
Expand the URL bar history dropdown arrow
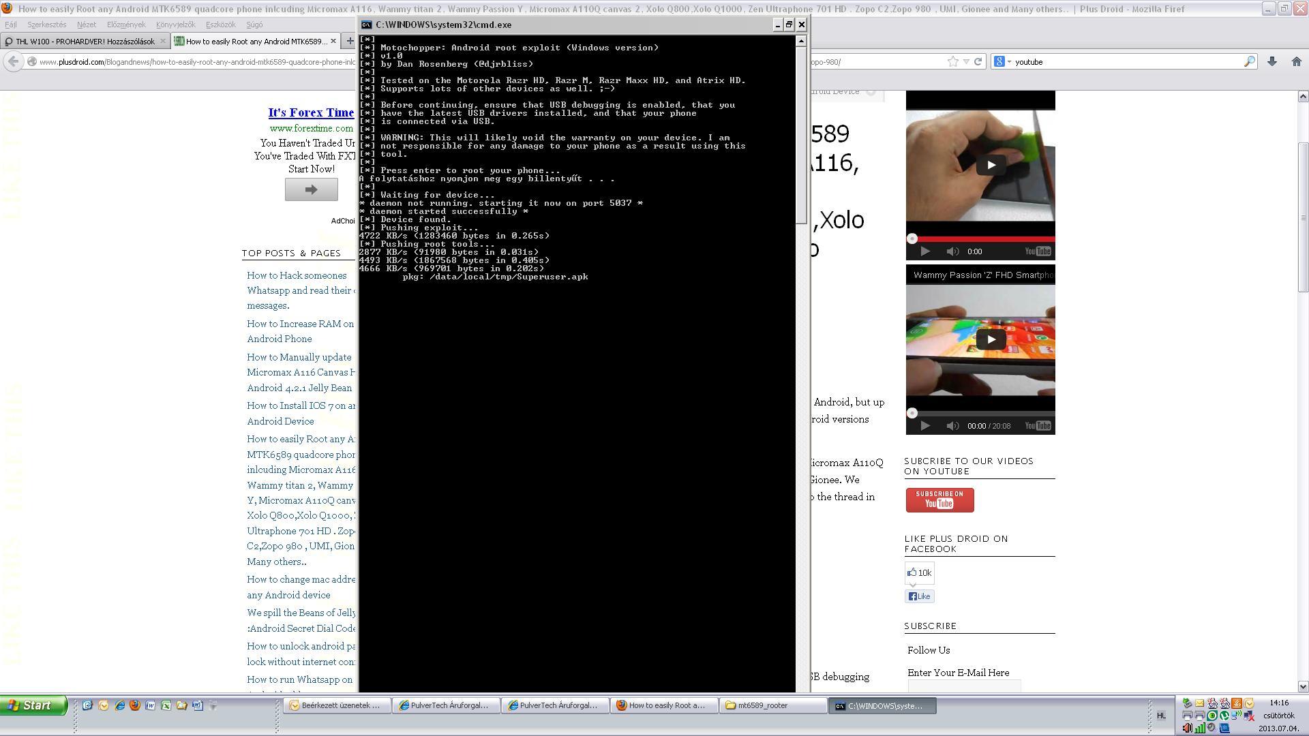pyautogui.click(x=966, y=61)
